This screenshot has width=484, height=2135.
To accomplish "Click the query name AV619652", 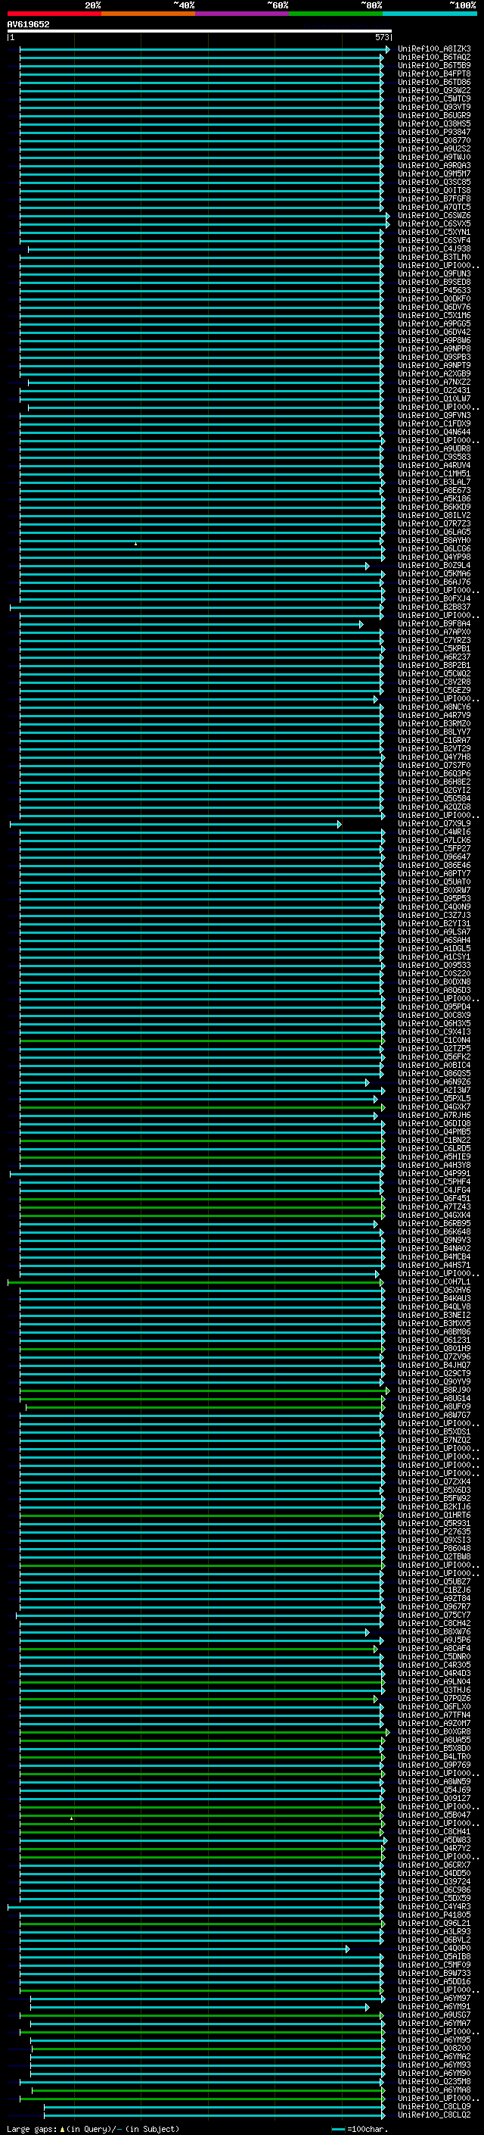I will pos(28,24).
